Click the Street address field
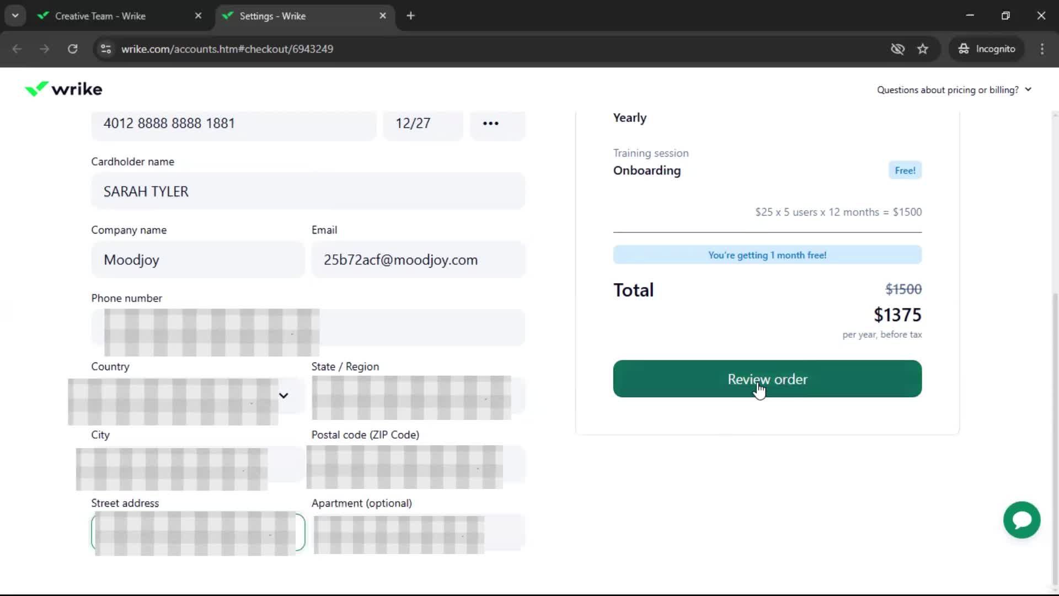Screen dimensions: 1059x596 [197, 533]
